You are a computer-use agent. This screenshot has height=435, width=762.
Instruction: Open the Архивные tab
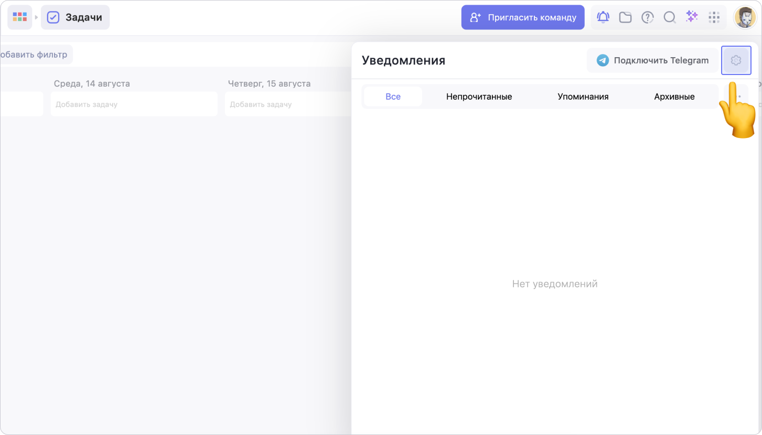674,97
